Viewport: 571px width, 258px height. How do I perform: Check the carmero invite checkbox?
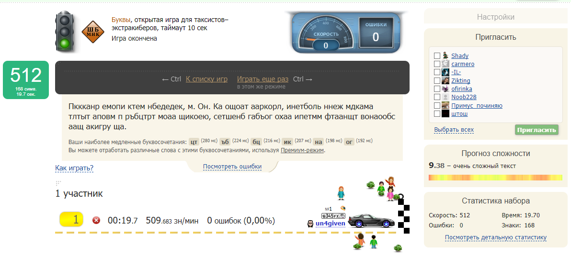(437, 65)
